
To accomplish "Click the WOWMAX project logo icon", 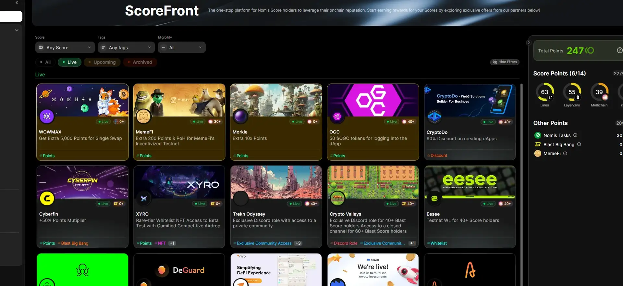I will [47, 116].
